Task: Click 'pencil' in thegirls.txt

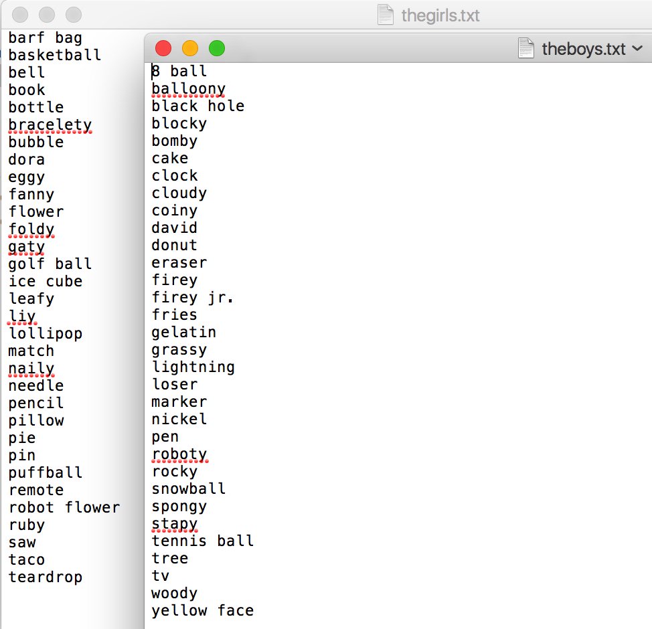Action: pos(36,403)
